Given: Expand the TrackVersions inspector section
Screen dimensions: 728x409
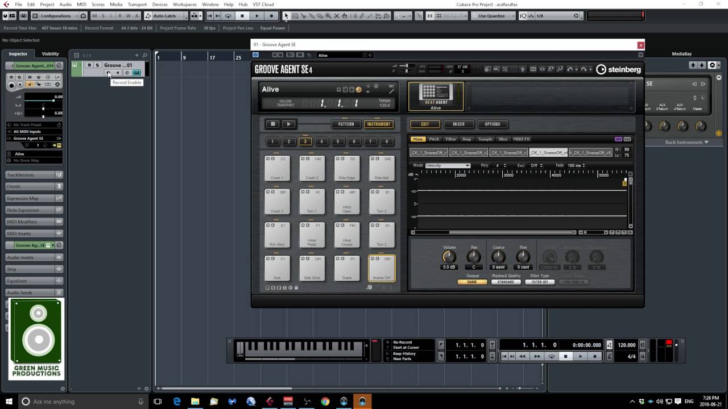Looking at the screenshot, I should (34, 175).
